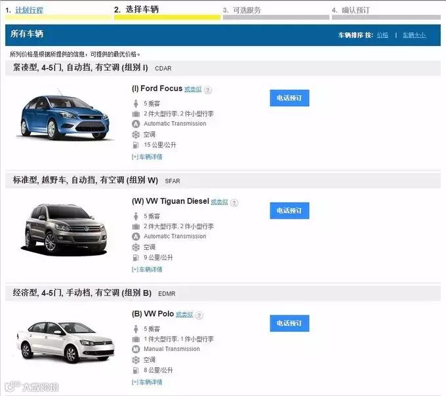The image size is (446, 396).
Task: Click the air-conditioning snowflake icon for Ford Focus
Action: tap(136, 134)
